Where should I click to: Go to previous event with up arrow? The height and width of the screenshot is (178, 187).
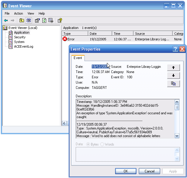click(173, 68)
